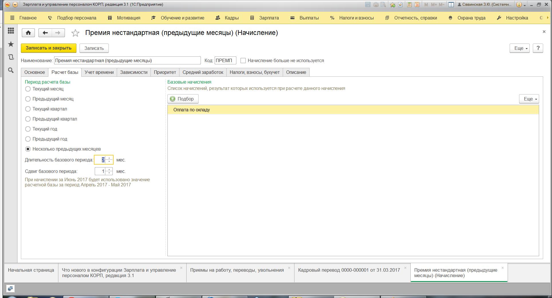
Task: Open the sections grid menu icon
Action: point(11,31)
